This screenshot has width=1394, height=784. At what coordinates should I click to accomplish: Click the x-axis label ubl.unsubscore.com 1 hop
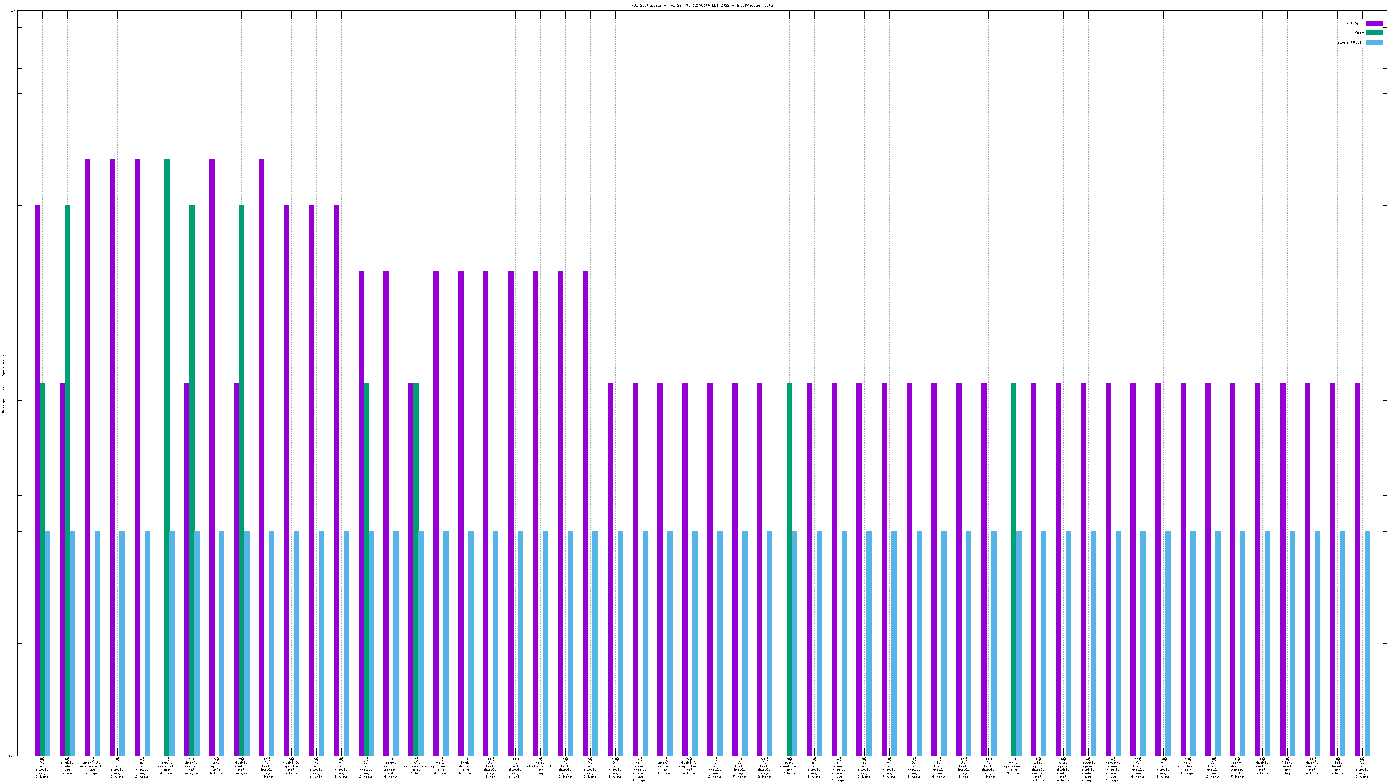(x=416, y=766)
